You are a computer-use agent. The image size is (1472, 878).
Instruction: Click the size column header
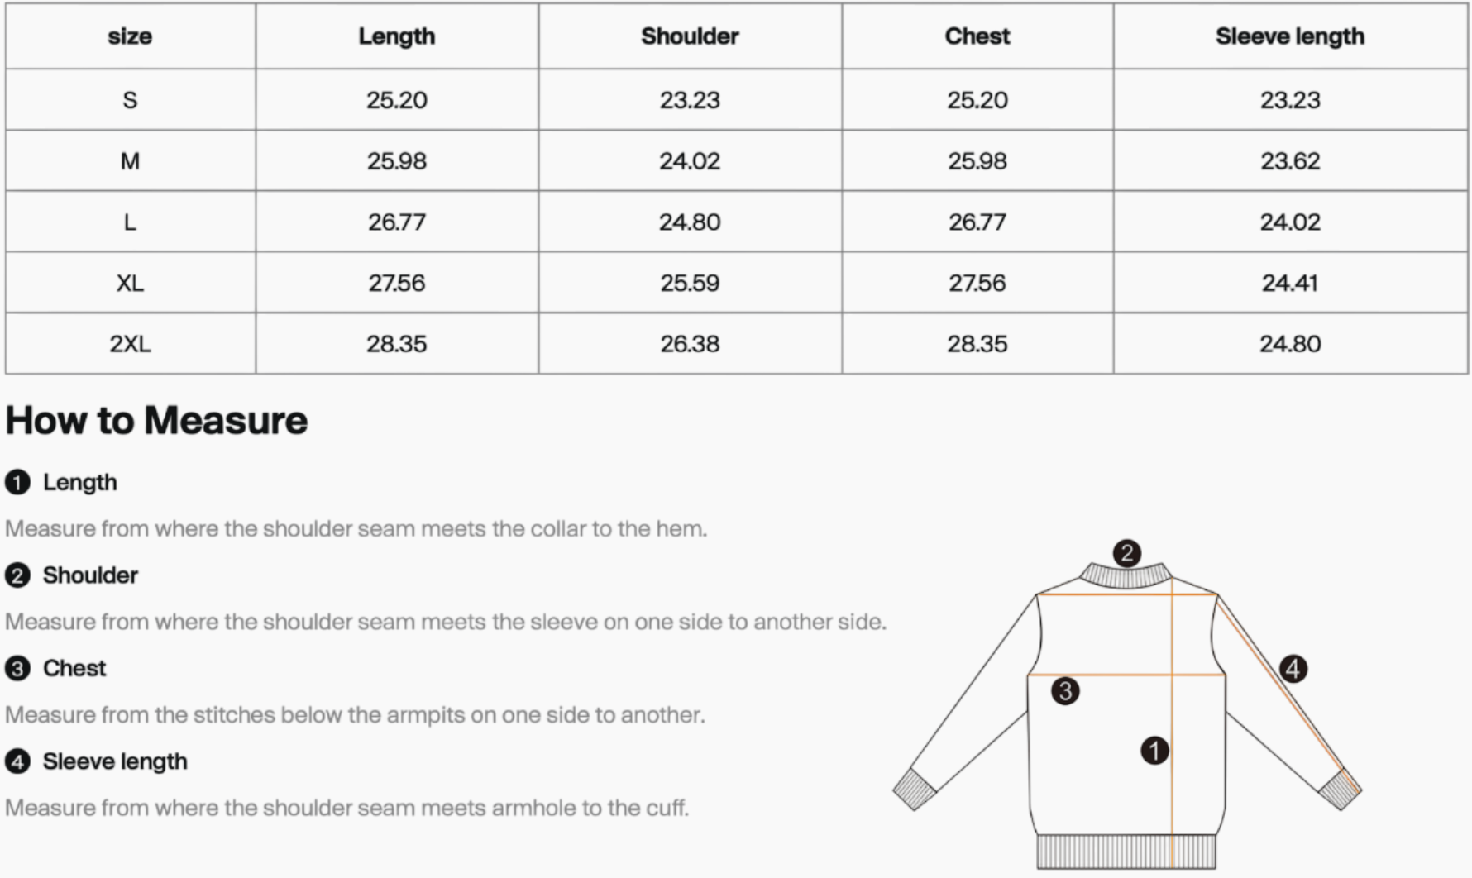130,36
